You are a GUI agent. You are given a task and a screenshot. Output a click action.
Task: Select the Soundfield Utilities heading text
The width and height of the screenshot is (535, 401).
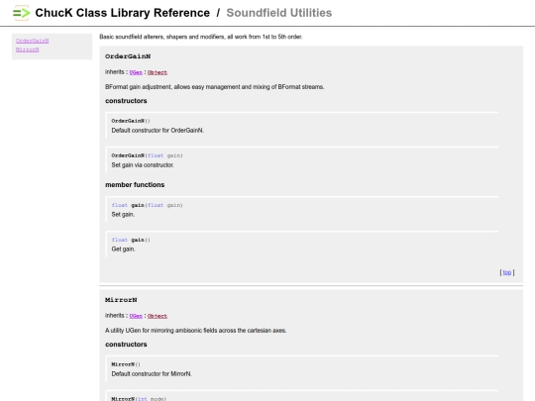click(x=279, y=13)
